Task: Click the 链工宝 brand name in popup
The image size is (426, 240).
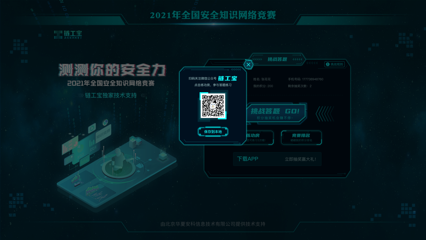Action: click(228, 78)
